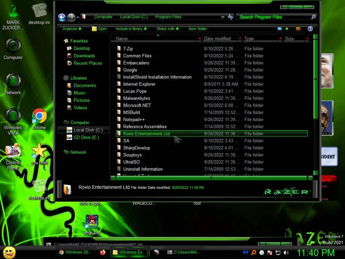Open the you tried star shortcut
This screenshot has height=259, width=345.
point(39,154)
